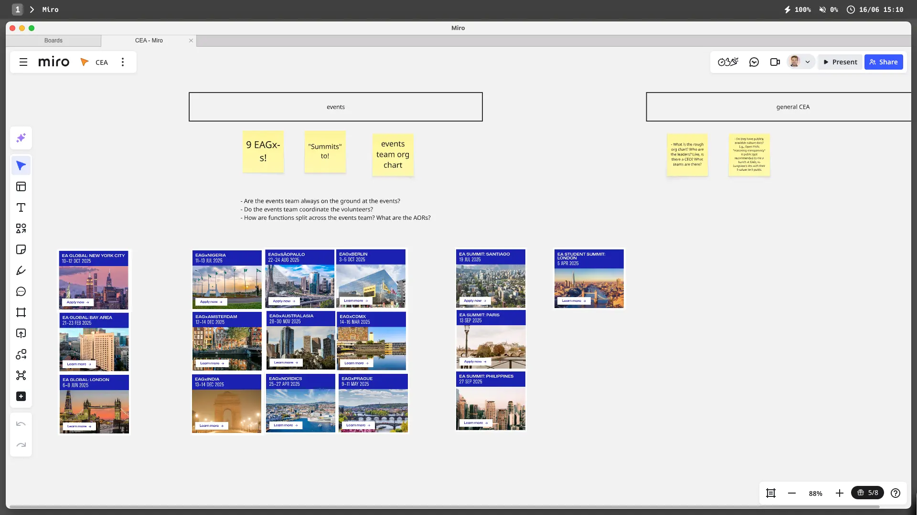Open the board options three-dot menu
Image resolution: width=917 pixels, height=515 pixels.
pyautogui.click(x=123, y=62)
